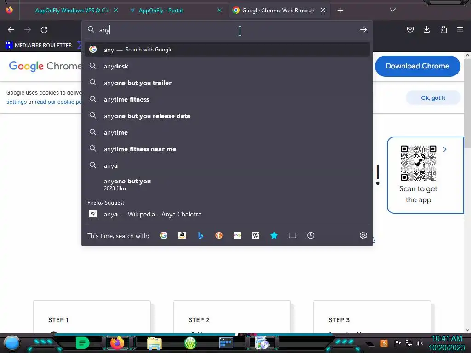Viewport: 471px width, 353px height.
Task: Click the volume speaker tray icon
Action: (420, 343)
